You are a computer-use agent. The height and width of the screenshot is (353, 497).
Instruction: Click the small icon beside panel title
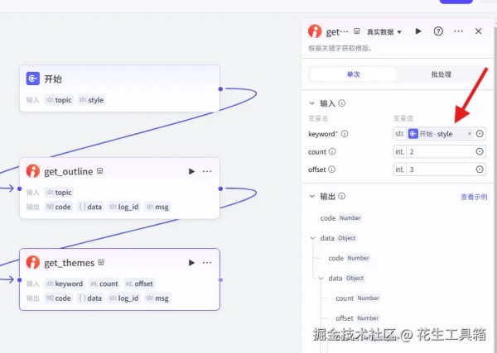coord(356,31)
